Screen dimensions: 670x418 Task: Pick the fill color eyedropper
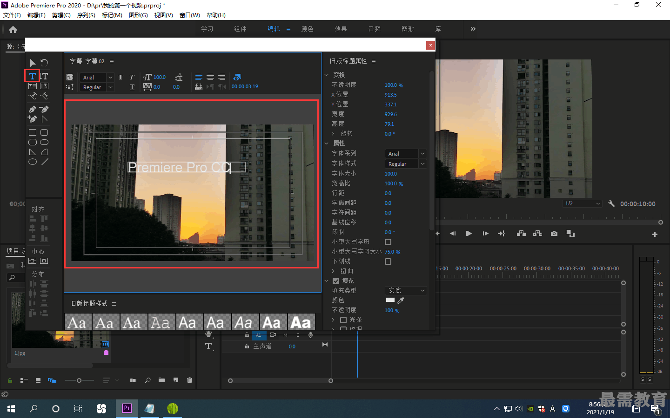[401, 300]
